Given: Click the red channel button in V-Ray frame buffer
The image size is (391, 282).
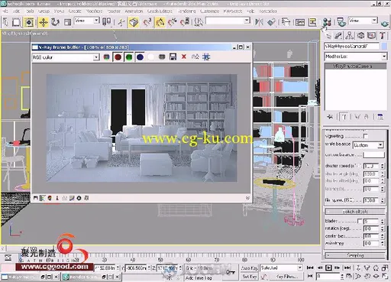Looking at the screenshot, I should pos(118,57).
